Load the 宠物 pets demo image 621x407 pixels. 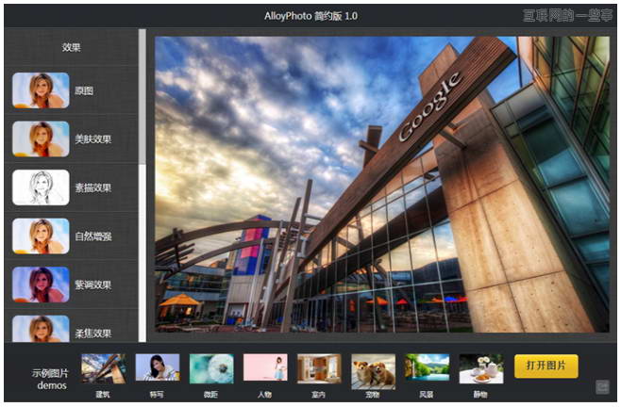[373, 370]
